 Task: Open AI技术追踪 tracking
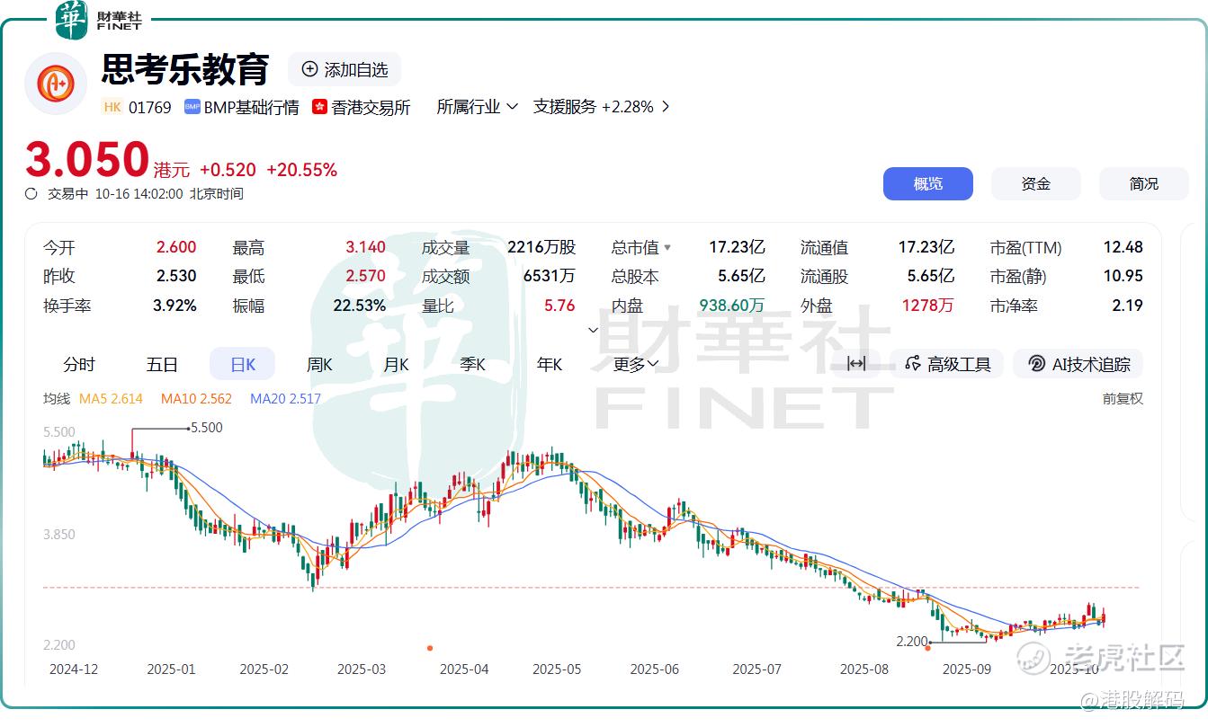(x=1078, y=364)
